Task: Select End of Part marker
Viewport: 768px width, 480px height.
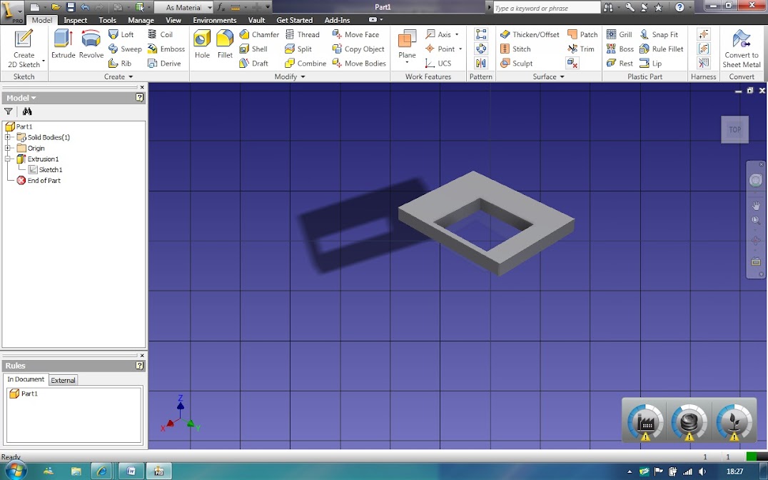Action: coord(39,181)
